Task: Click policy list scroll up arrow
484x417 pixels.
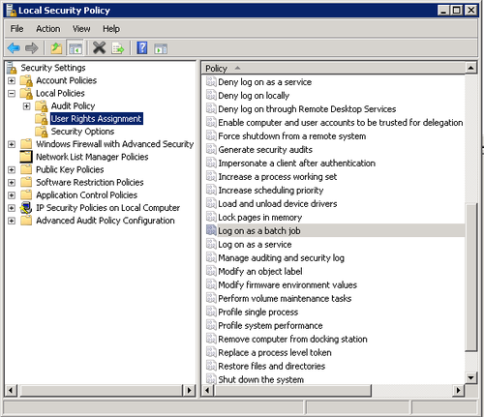Action: click(x=470, y=68)
